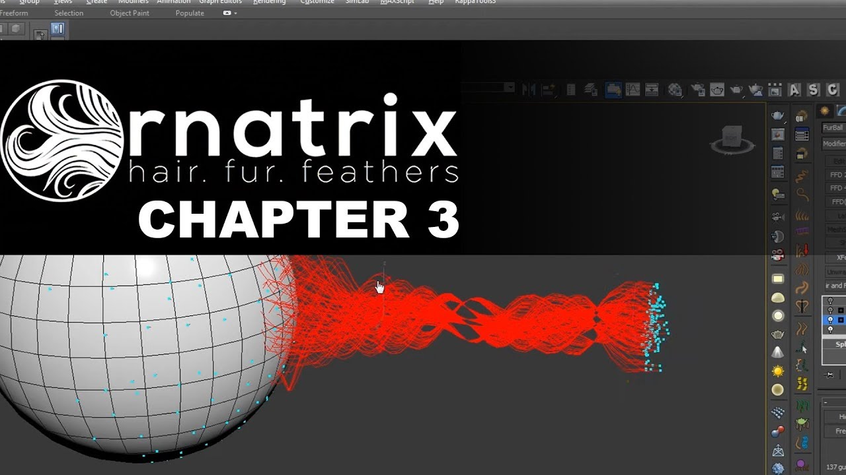Screen dimensions: 846x475
Task: Click the light bulb with list icon
Action: 778,194
